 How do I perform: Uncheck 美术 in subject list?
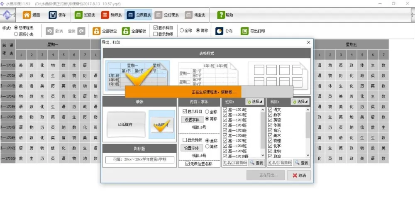(x=270, y=135)
